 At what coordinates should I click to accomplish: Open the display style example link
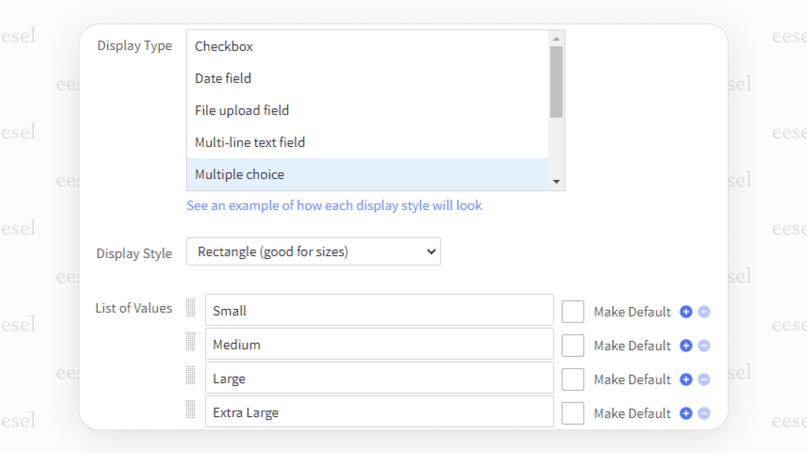334,205
